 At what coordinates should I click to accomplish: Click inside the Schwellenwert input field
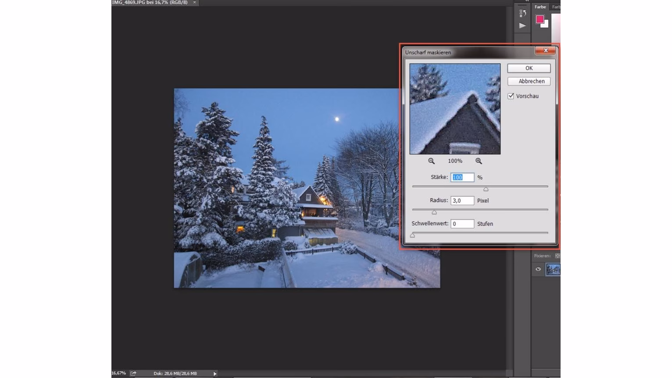462,224
